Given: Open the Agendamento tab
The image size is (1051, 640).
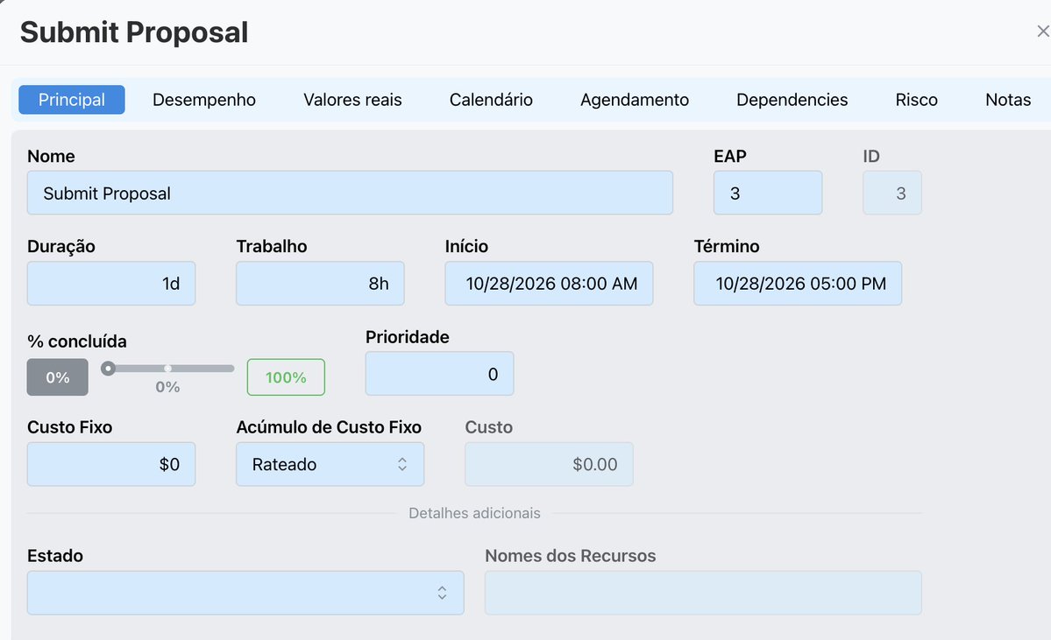Looking at the screenshot, I should [634, 100].
